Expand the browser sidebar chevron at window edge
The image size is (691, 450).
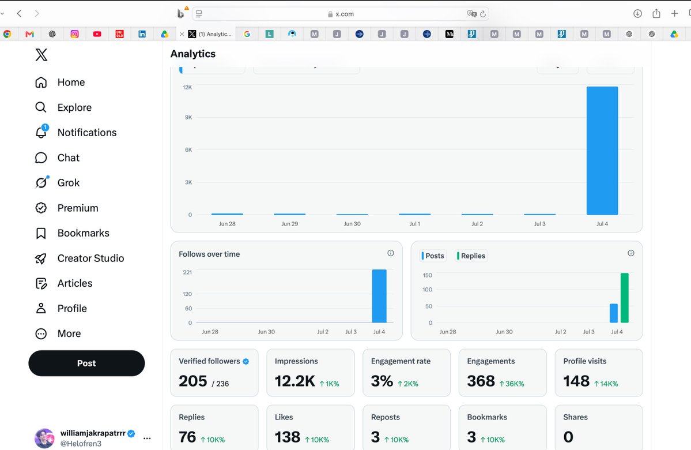tap(2, 14)
